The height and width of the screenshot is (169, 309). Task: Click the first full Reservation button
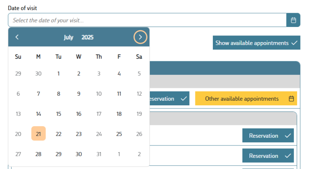(x=268, y=135)
